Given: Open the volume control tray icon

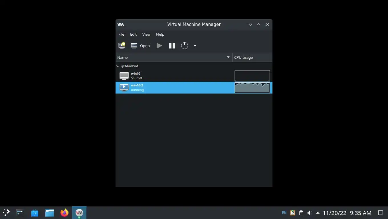Looking at the screenshot, I should point(310,213).
